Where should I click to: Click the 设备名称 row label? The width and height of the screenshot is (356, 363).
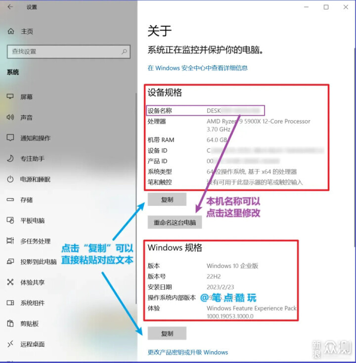pos(160,111)
